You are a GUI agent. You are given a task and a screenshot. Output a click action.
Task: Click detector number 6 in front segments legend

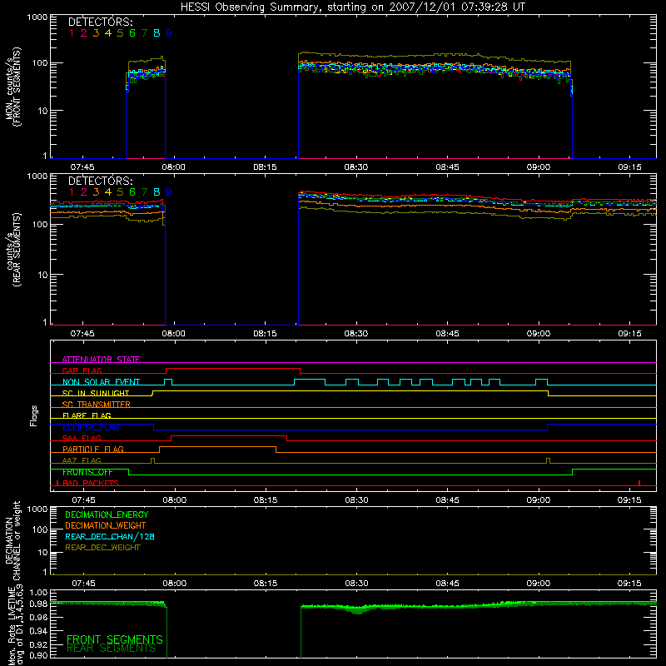132,33
